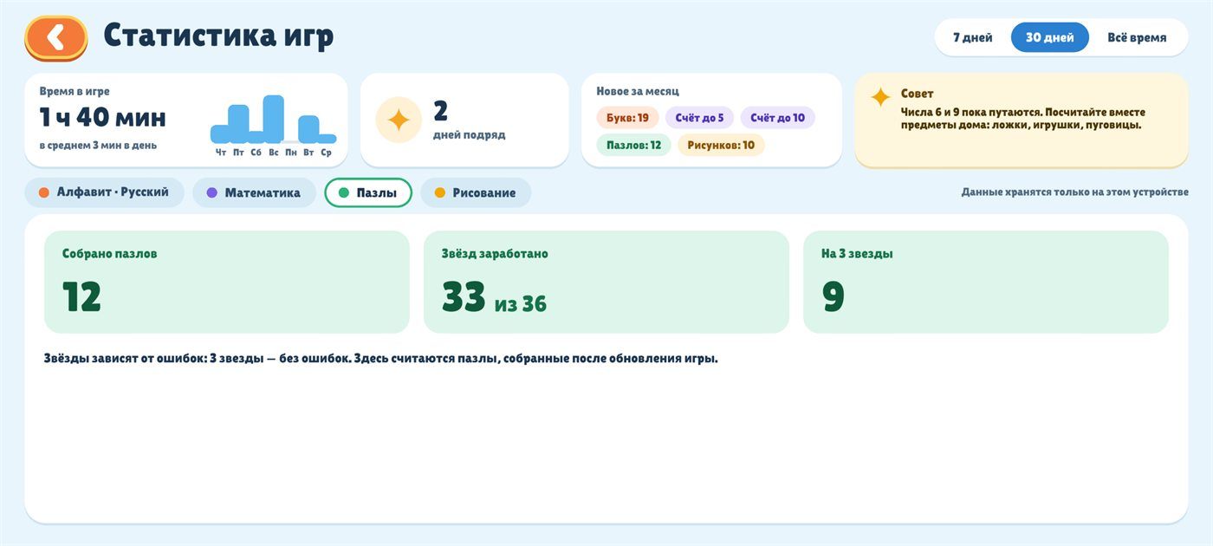This screenshot has width=1213, height=546.
Task: Click the Вс bar in playtime chart
Action: coord(274,120)
